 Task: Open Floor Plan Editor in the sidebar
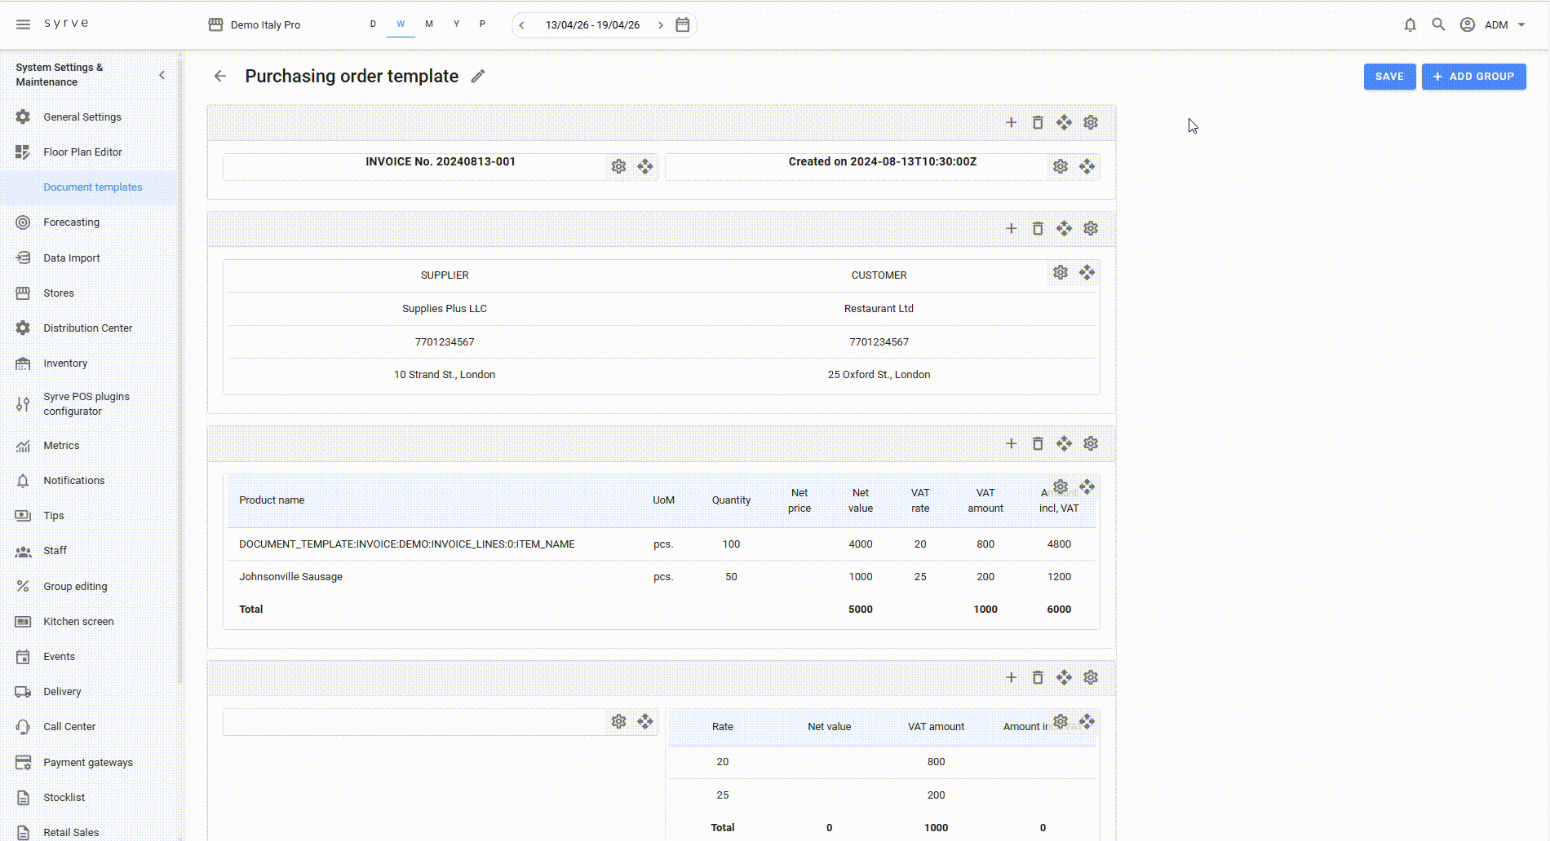(88, 152)
